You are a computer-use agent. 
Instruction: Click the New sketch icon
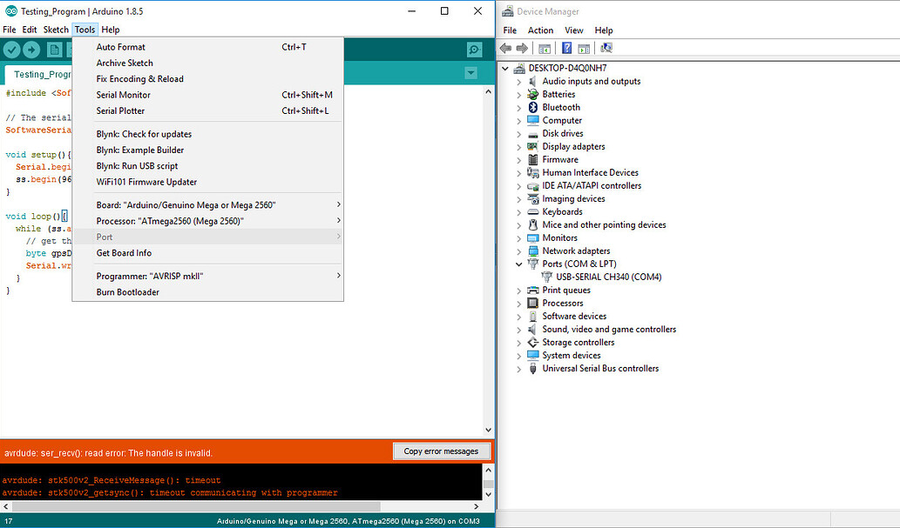pos(54,50)
